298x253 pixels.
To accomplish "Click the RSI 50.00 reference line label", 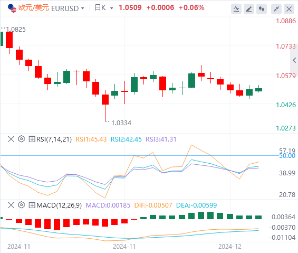I will (x=287, y=156).
